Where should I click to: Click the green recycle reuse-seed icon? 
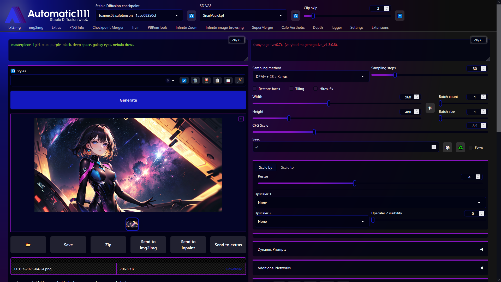pyautogui.click(x=460, y=148)
